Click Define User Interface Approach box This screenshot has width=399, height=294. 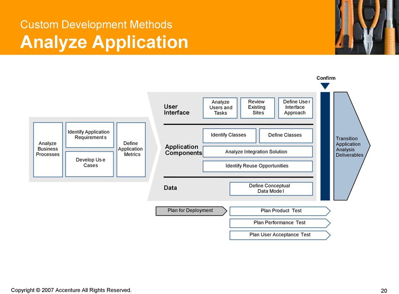[296, 108]
